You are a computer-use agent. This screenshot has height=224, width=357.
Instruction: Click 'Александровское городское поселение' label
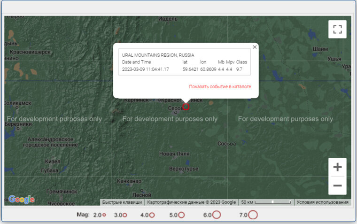tap(50, 142)
